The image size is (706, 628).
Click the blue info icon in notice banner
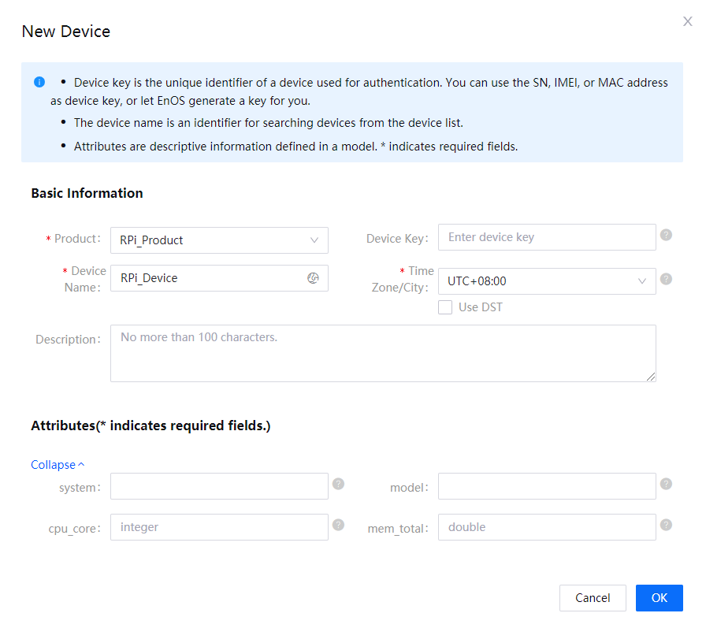pos(39,83)
